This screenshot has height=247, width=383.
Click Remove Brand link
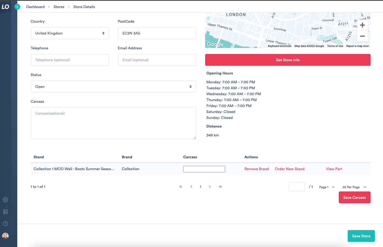click(x=256, y=169)
